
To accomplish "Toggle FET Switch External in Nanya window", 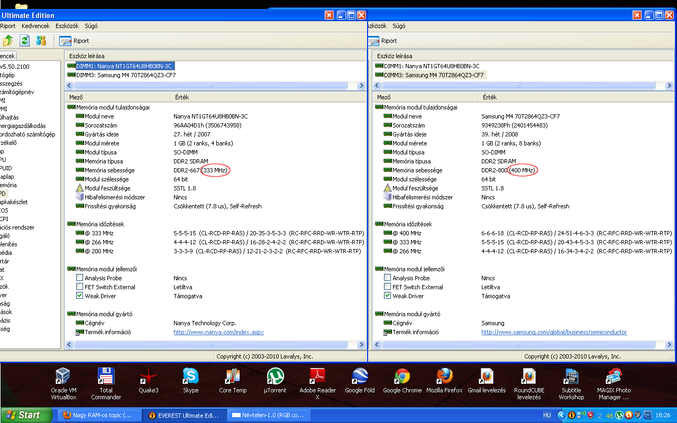I will pyautogui.click(x=79, y=287).
